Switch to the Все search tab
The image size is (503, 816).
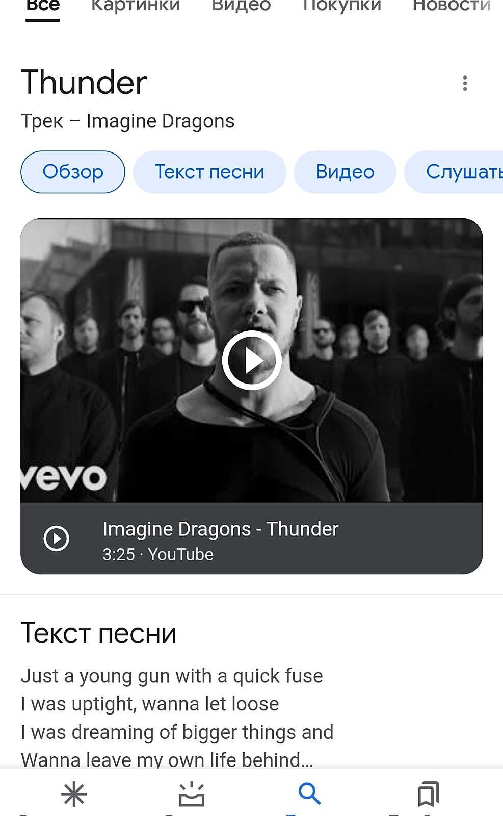coord(43,6)
